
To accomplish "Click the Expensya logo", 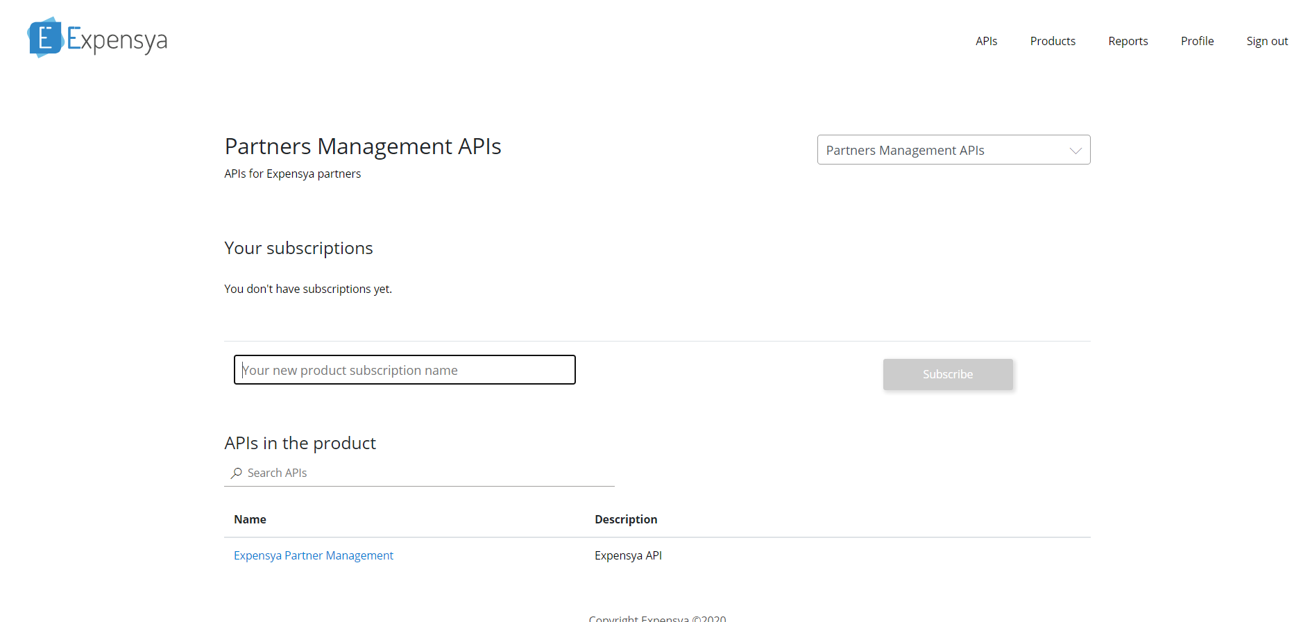I will 97,37.
